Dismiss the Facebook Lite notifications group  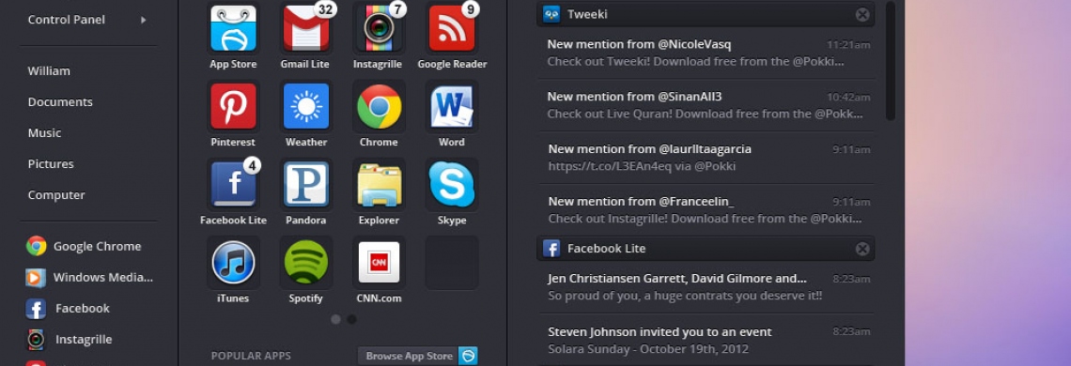[x=862, y=249]
